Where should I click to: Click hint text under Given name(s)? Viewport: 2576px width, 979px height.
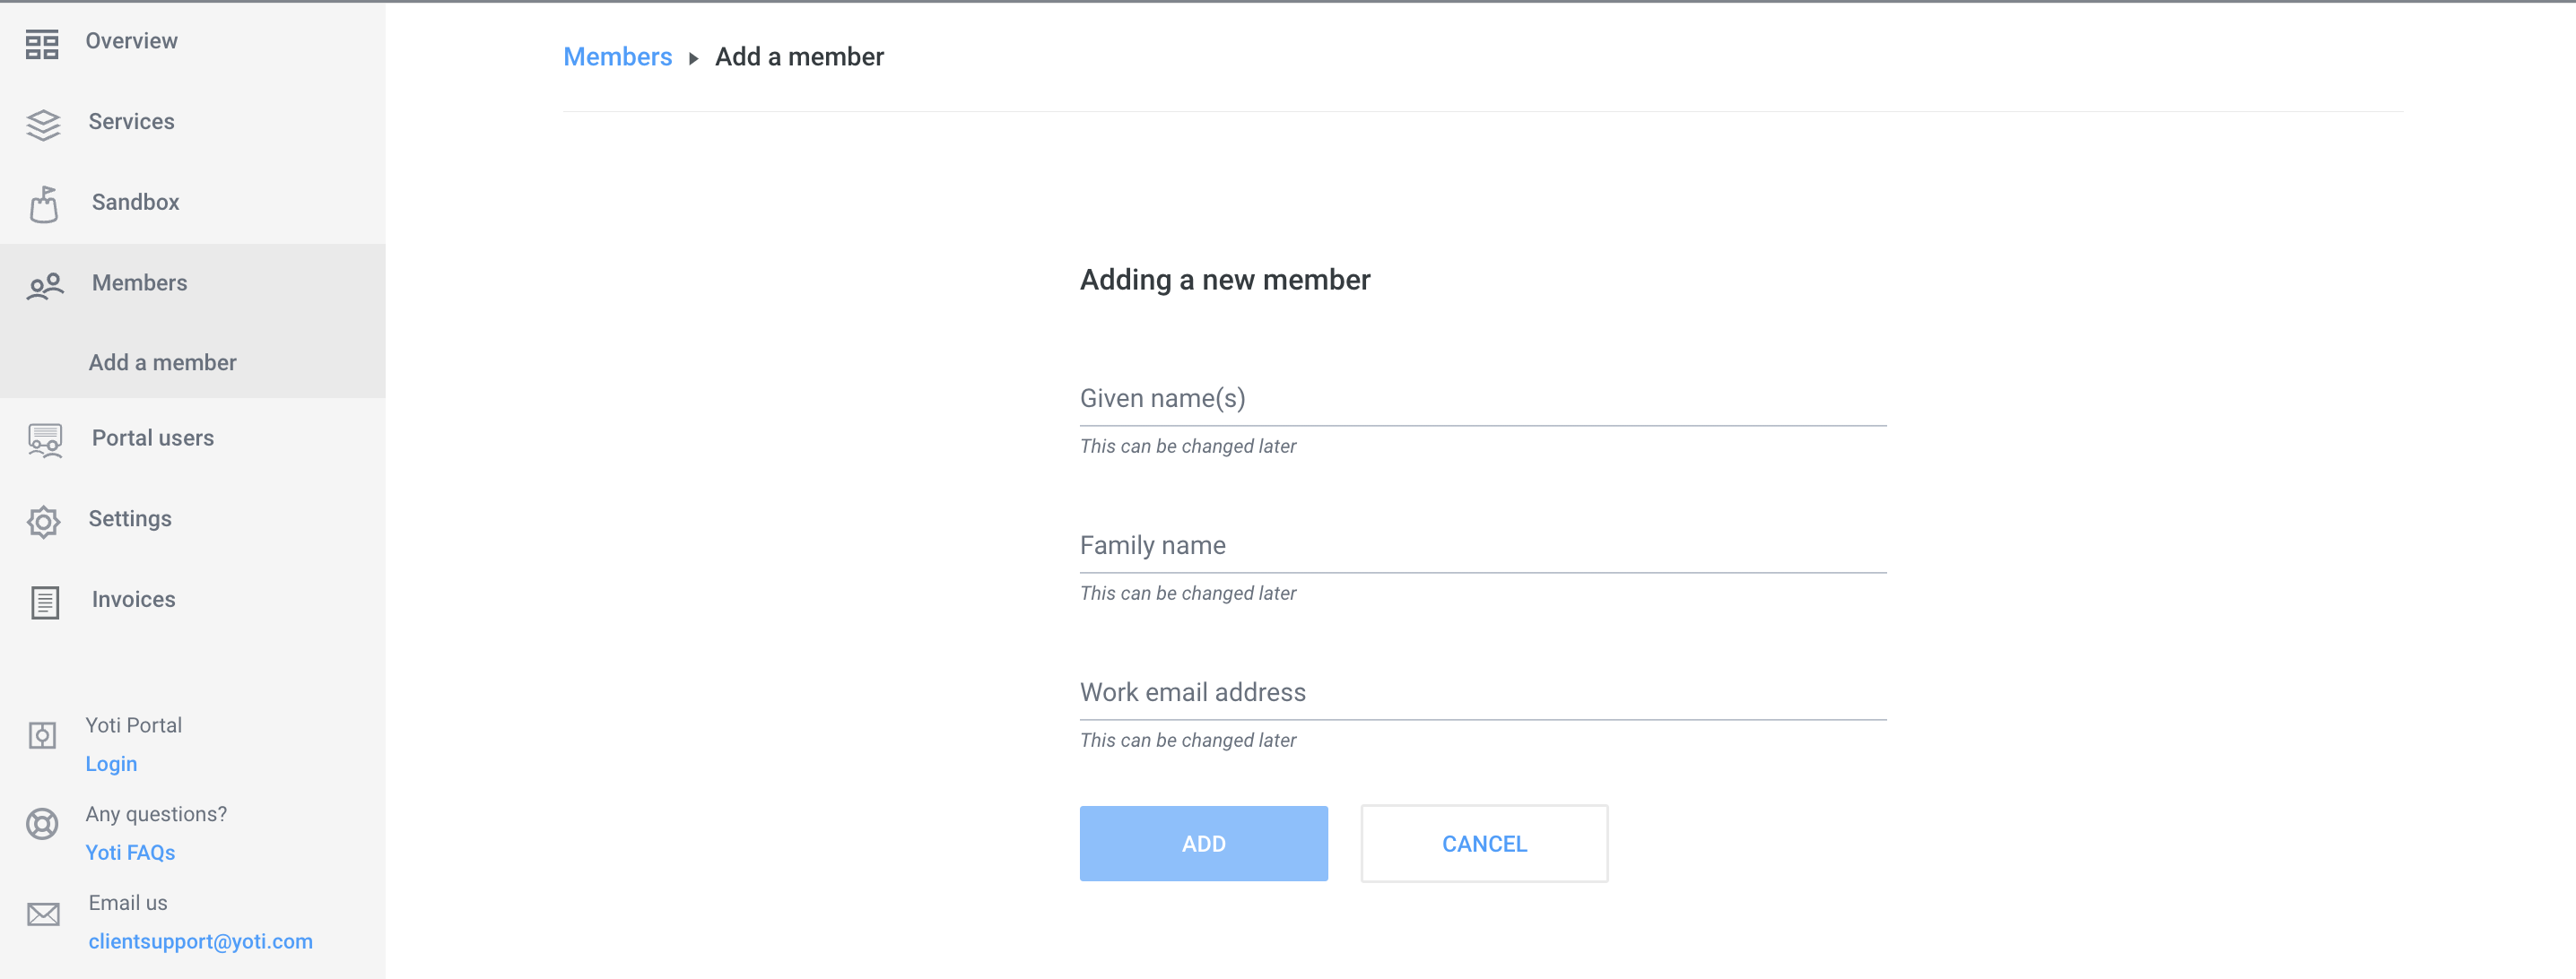(x=1188, y=447)
